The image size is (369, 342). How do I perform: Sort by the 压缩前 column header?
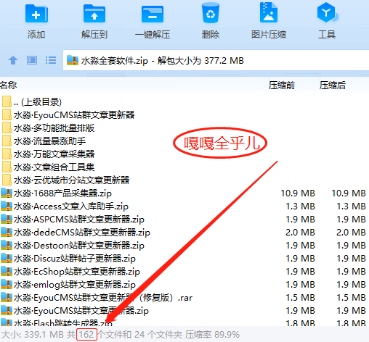pyautogui.click(x=282, y=85)
